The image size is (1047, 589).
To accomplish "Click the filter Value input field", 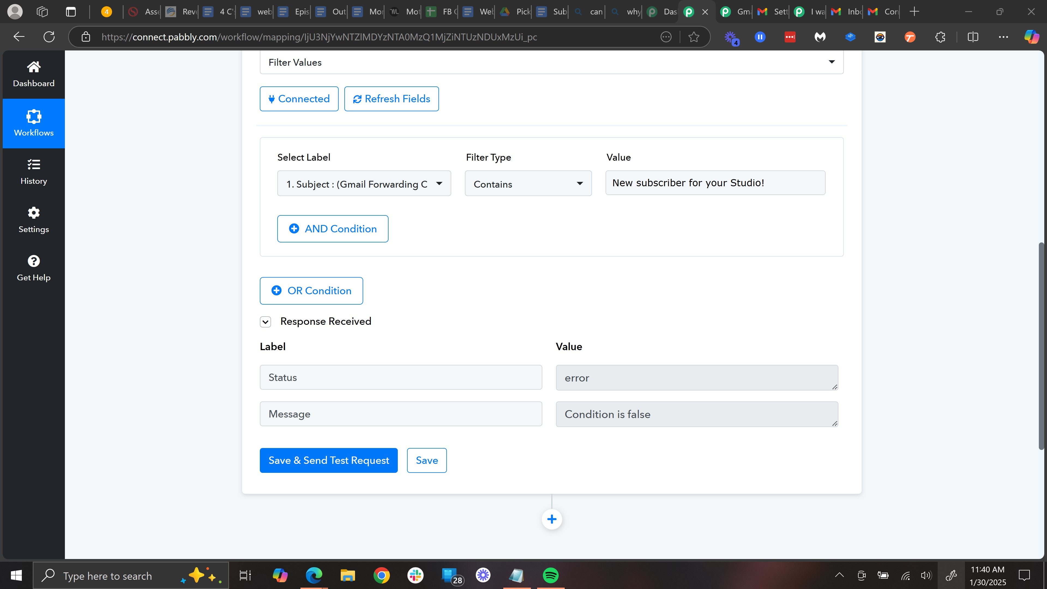I will 715,183.
